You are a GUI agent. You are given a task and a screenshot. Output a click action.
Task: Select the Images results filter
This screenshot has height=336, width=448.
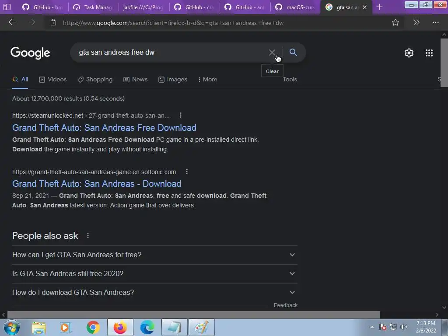click(x=173, y=80)
